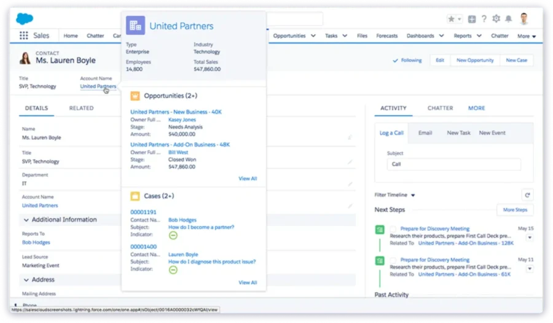553x323 pixels.
Task: Select the New Event tab
Action: tap(492, 133)
